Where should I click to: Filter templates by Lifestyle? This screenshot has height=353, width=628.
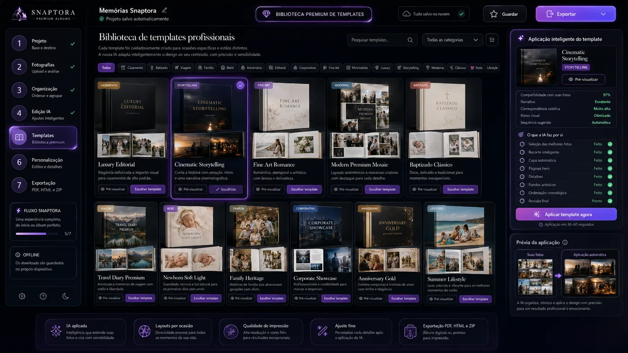pyautogui.click(x=492, y=68)
